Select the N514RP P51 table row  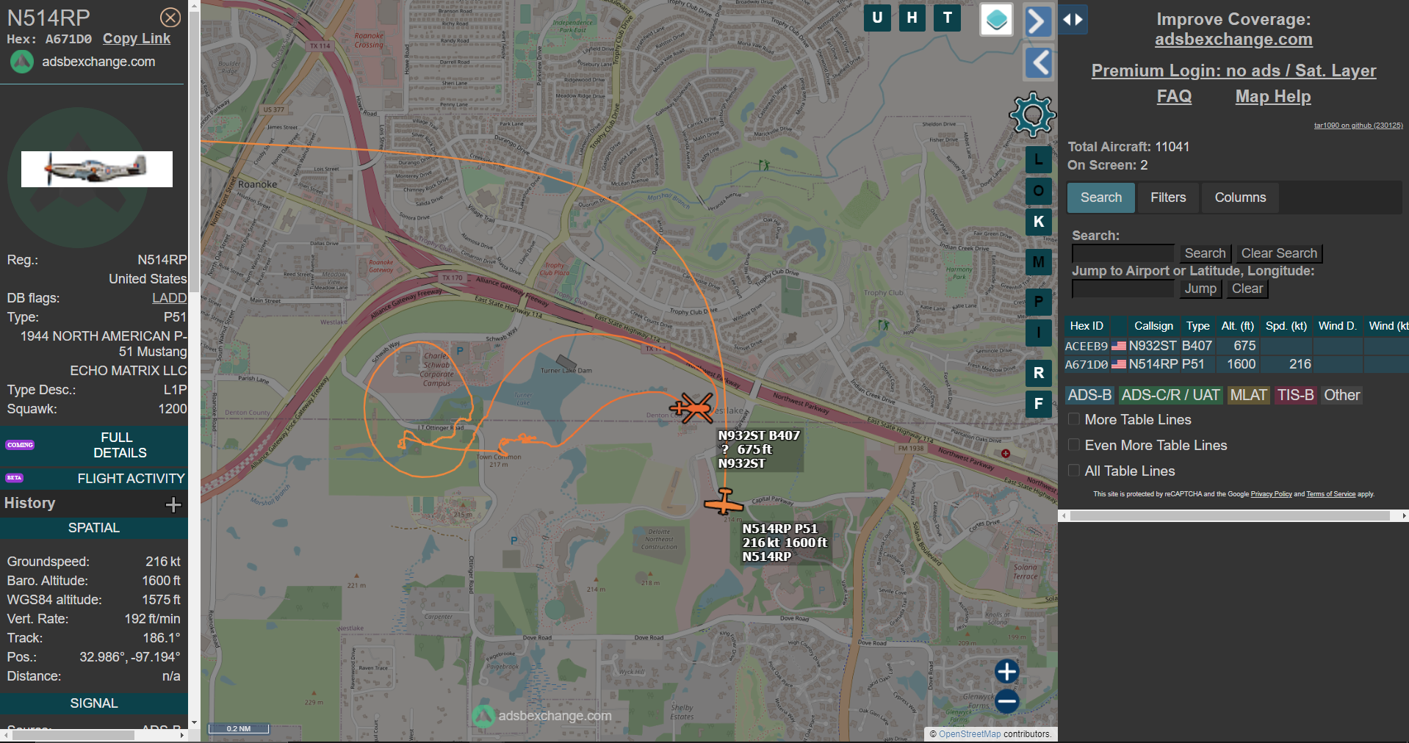point(1236,364)
